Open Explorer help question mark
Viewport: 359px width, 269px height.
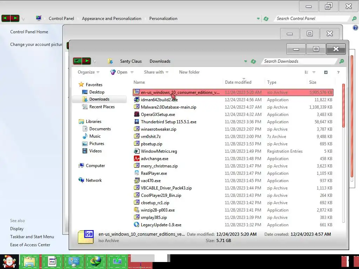pyautogui.click(x=338, y=72)
